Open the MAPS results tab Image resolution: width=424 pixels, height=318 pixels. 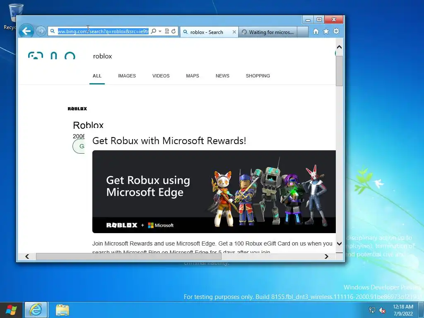(x=193, y=76)
